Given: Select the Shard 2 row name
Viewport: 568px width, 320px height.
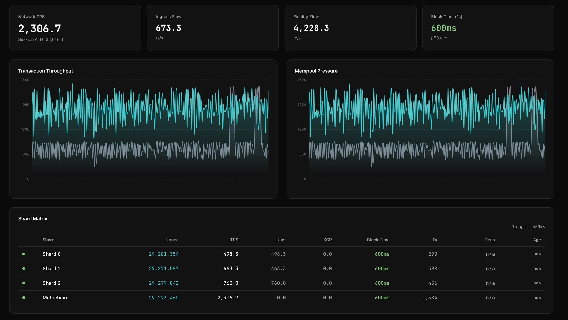Looking at the screenshot, I should [x=52, y=283].
